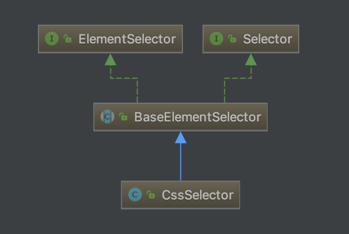Click the BaseElementSelector abstract class icon
The height and width of the screenshot is (234, 349).
(x=107, y=117)
